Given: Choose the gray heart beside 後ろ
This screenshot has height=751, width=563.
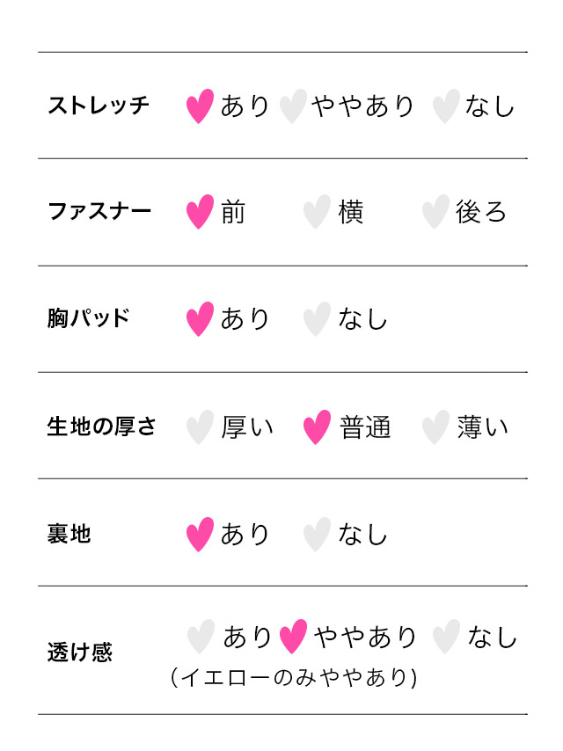Looking at the screenshot, I should (435, 212).
